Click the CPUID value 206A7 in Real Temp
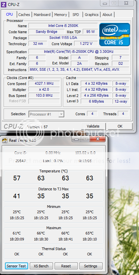Viewport: 139px width, 275px height. [x=21, y=161]
